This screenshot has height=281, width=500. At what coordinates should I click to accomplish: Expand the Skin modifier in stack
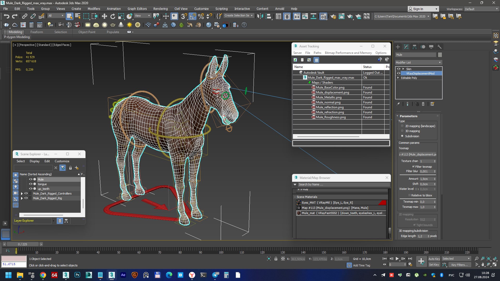click(x=403, y=69)
